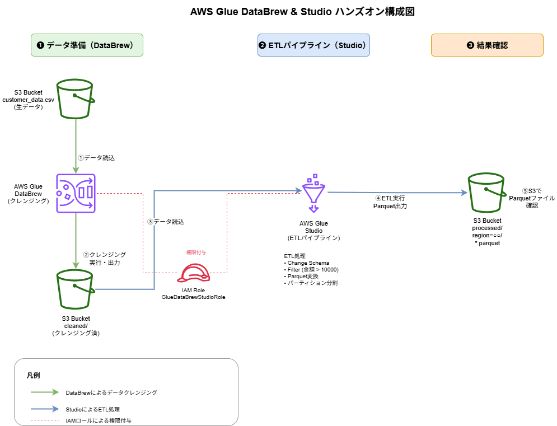Select the red IAM Role helmet icon
The image size is (557, 426).
[x=194, y=273]
